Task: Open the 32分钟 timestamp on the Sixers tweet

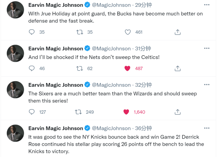Action: 143,85
